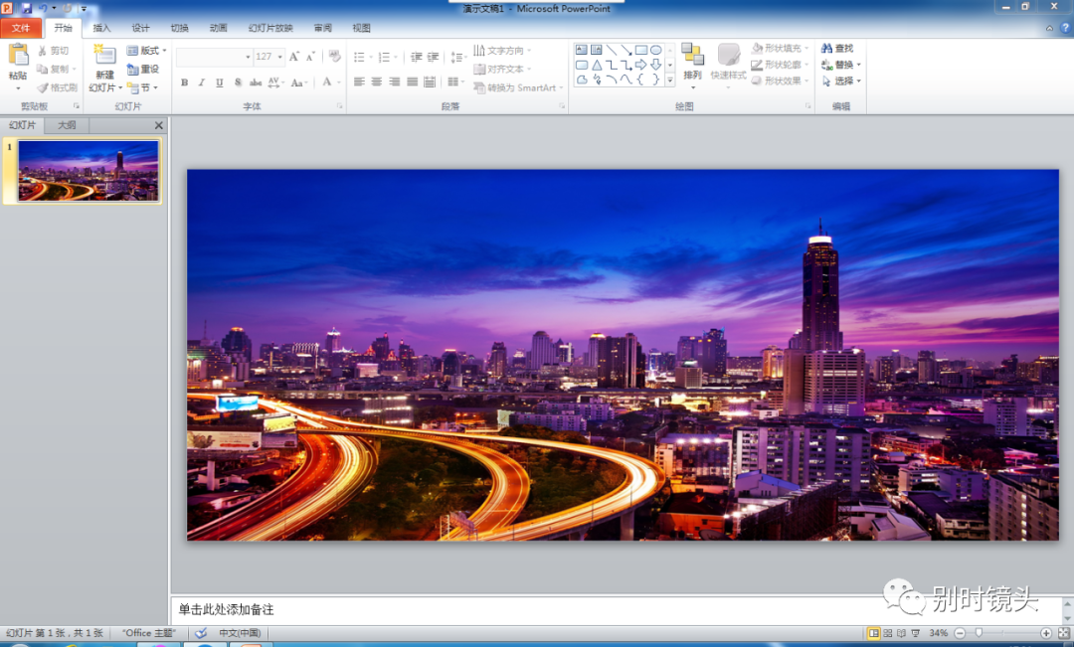Image resolution: width=1074 pixels, height=647 pixels.
Task: Increase font size with larger A icon
Action: tap(293, 57)
